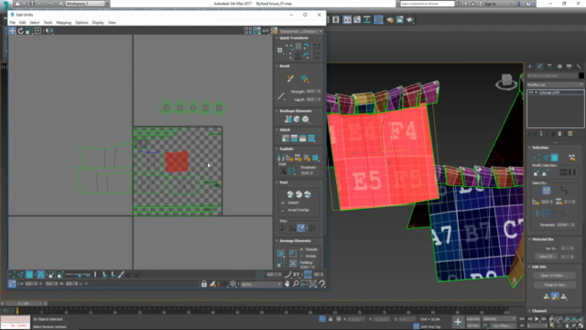The height and width of the screenshot is (330, 586).
Task: Click the Quick Peel icon
Action: click(x=290, y=194)
